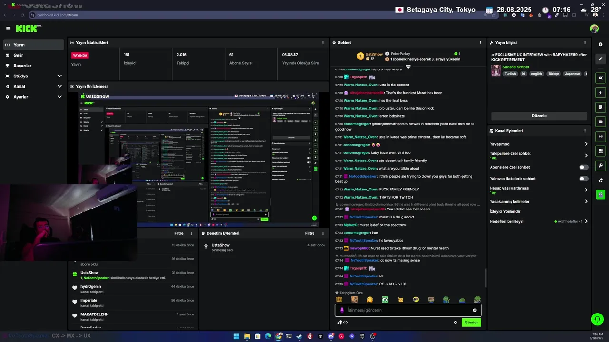
Task: Click the green clapperboard icon in the right rail
Action: [600, 194]
